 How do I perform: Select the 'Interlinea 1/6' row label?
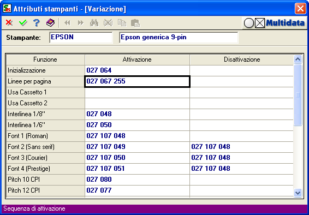click(x=45, y=125)
